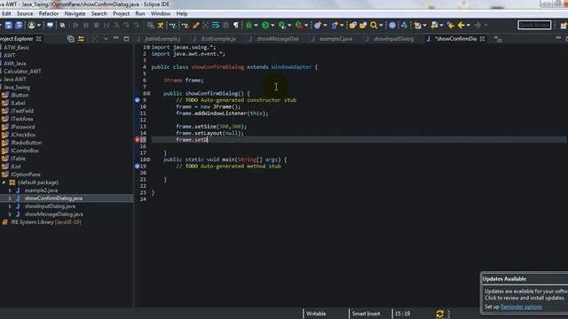Click the Writable status bar entry
Viewport: 568px width, 319px height.
(316, 314)
